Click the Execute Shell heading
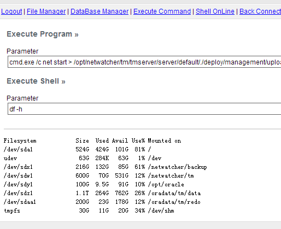 (x=36, y=81)
